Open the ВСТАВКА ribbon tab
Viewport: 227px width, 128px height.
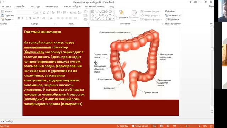6,6
